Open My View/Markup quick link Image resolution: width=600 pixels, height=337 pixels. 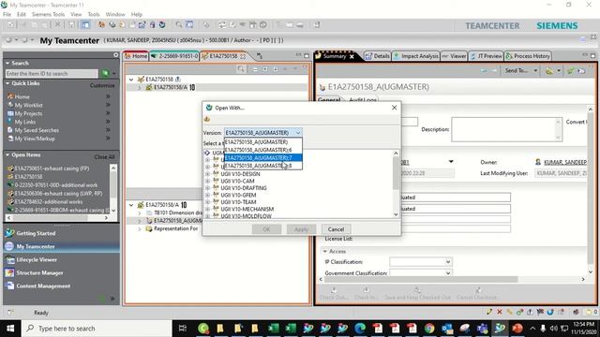pyautogui.click(x=35, y=139)
